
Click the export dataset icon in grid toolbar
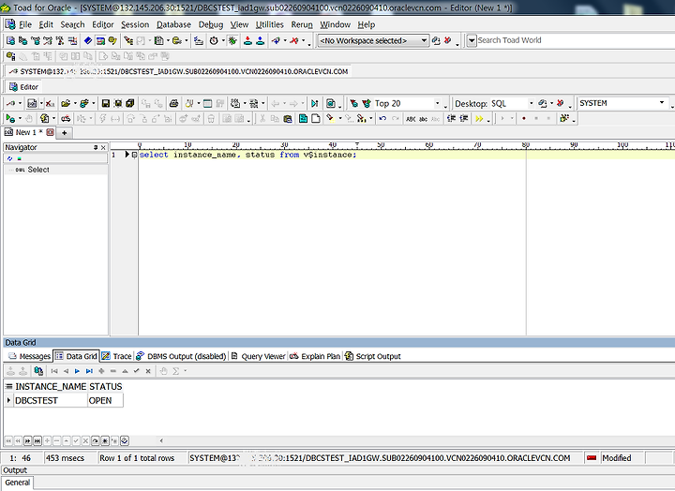tap(38, 371)
